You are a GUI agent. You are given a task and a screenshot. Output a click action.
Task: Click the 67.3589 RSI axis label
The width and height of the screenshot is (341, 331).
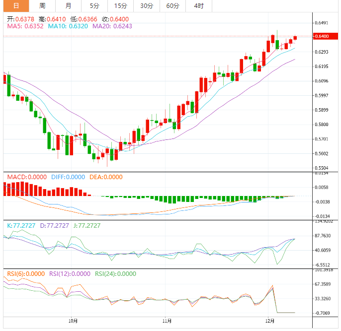click(323, 284)
